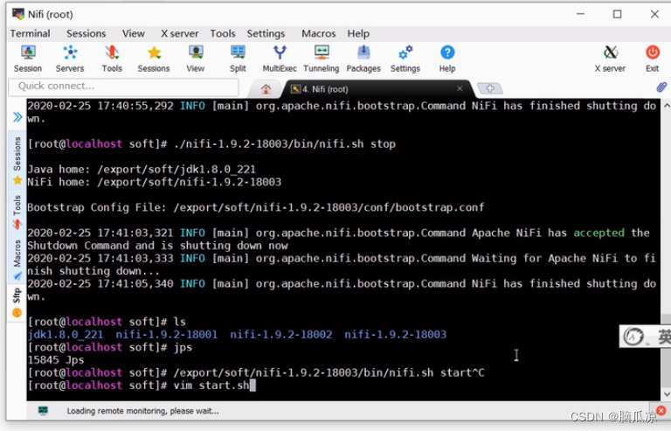The height and width of the screenshot is (431, 671).
Task: Click the green 'accepted' word in log
Action: 598,233
